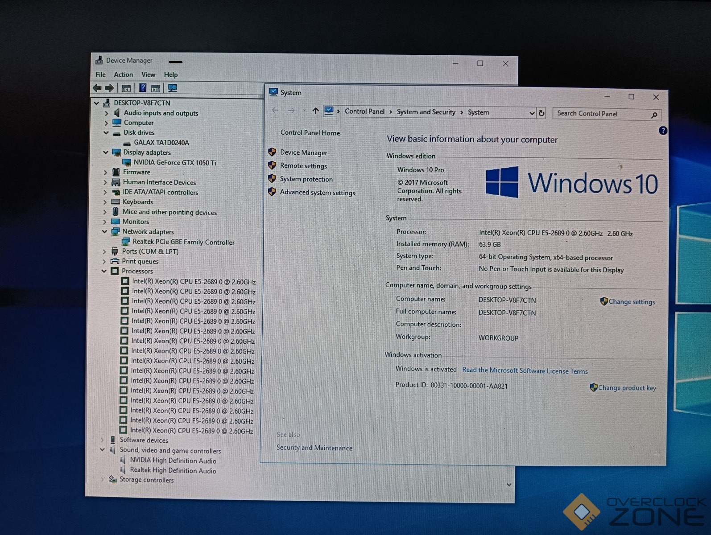
Task: Click Control Panel in the breadcrumb path
Action: [364, 111]
